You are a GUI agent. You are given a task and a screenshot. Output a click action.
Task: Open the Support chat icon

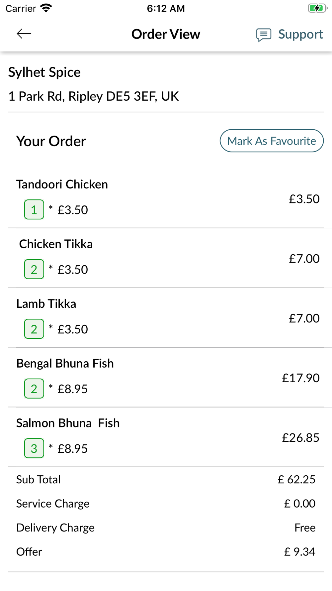pos(264,35)
